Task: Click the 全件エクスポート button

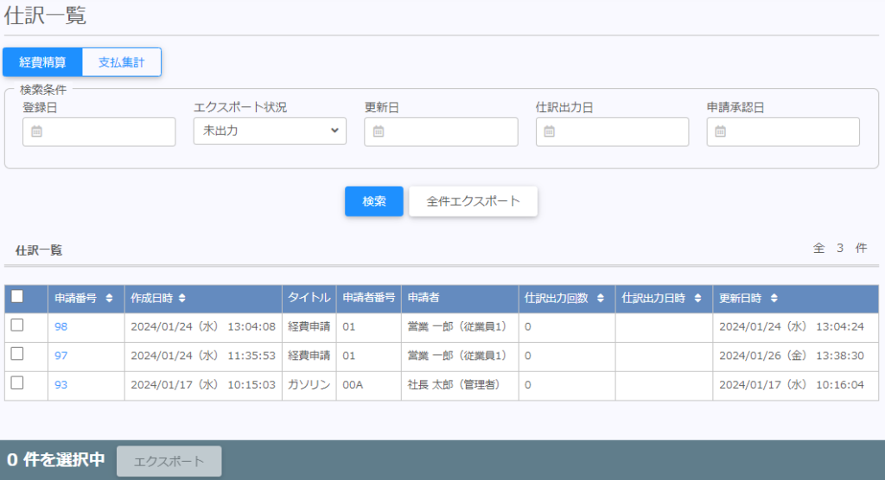Action: 473,201
